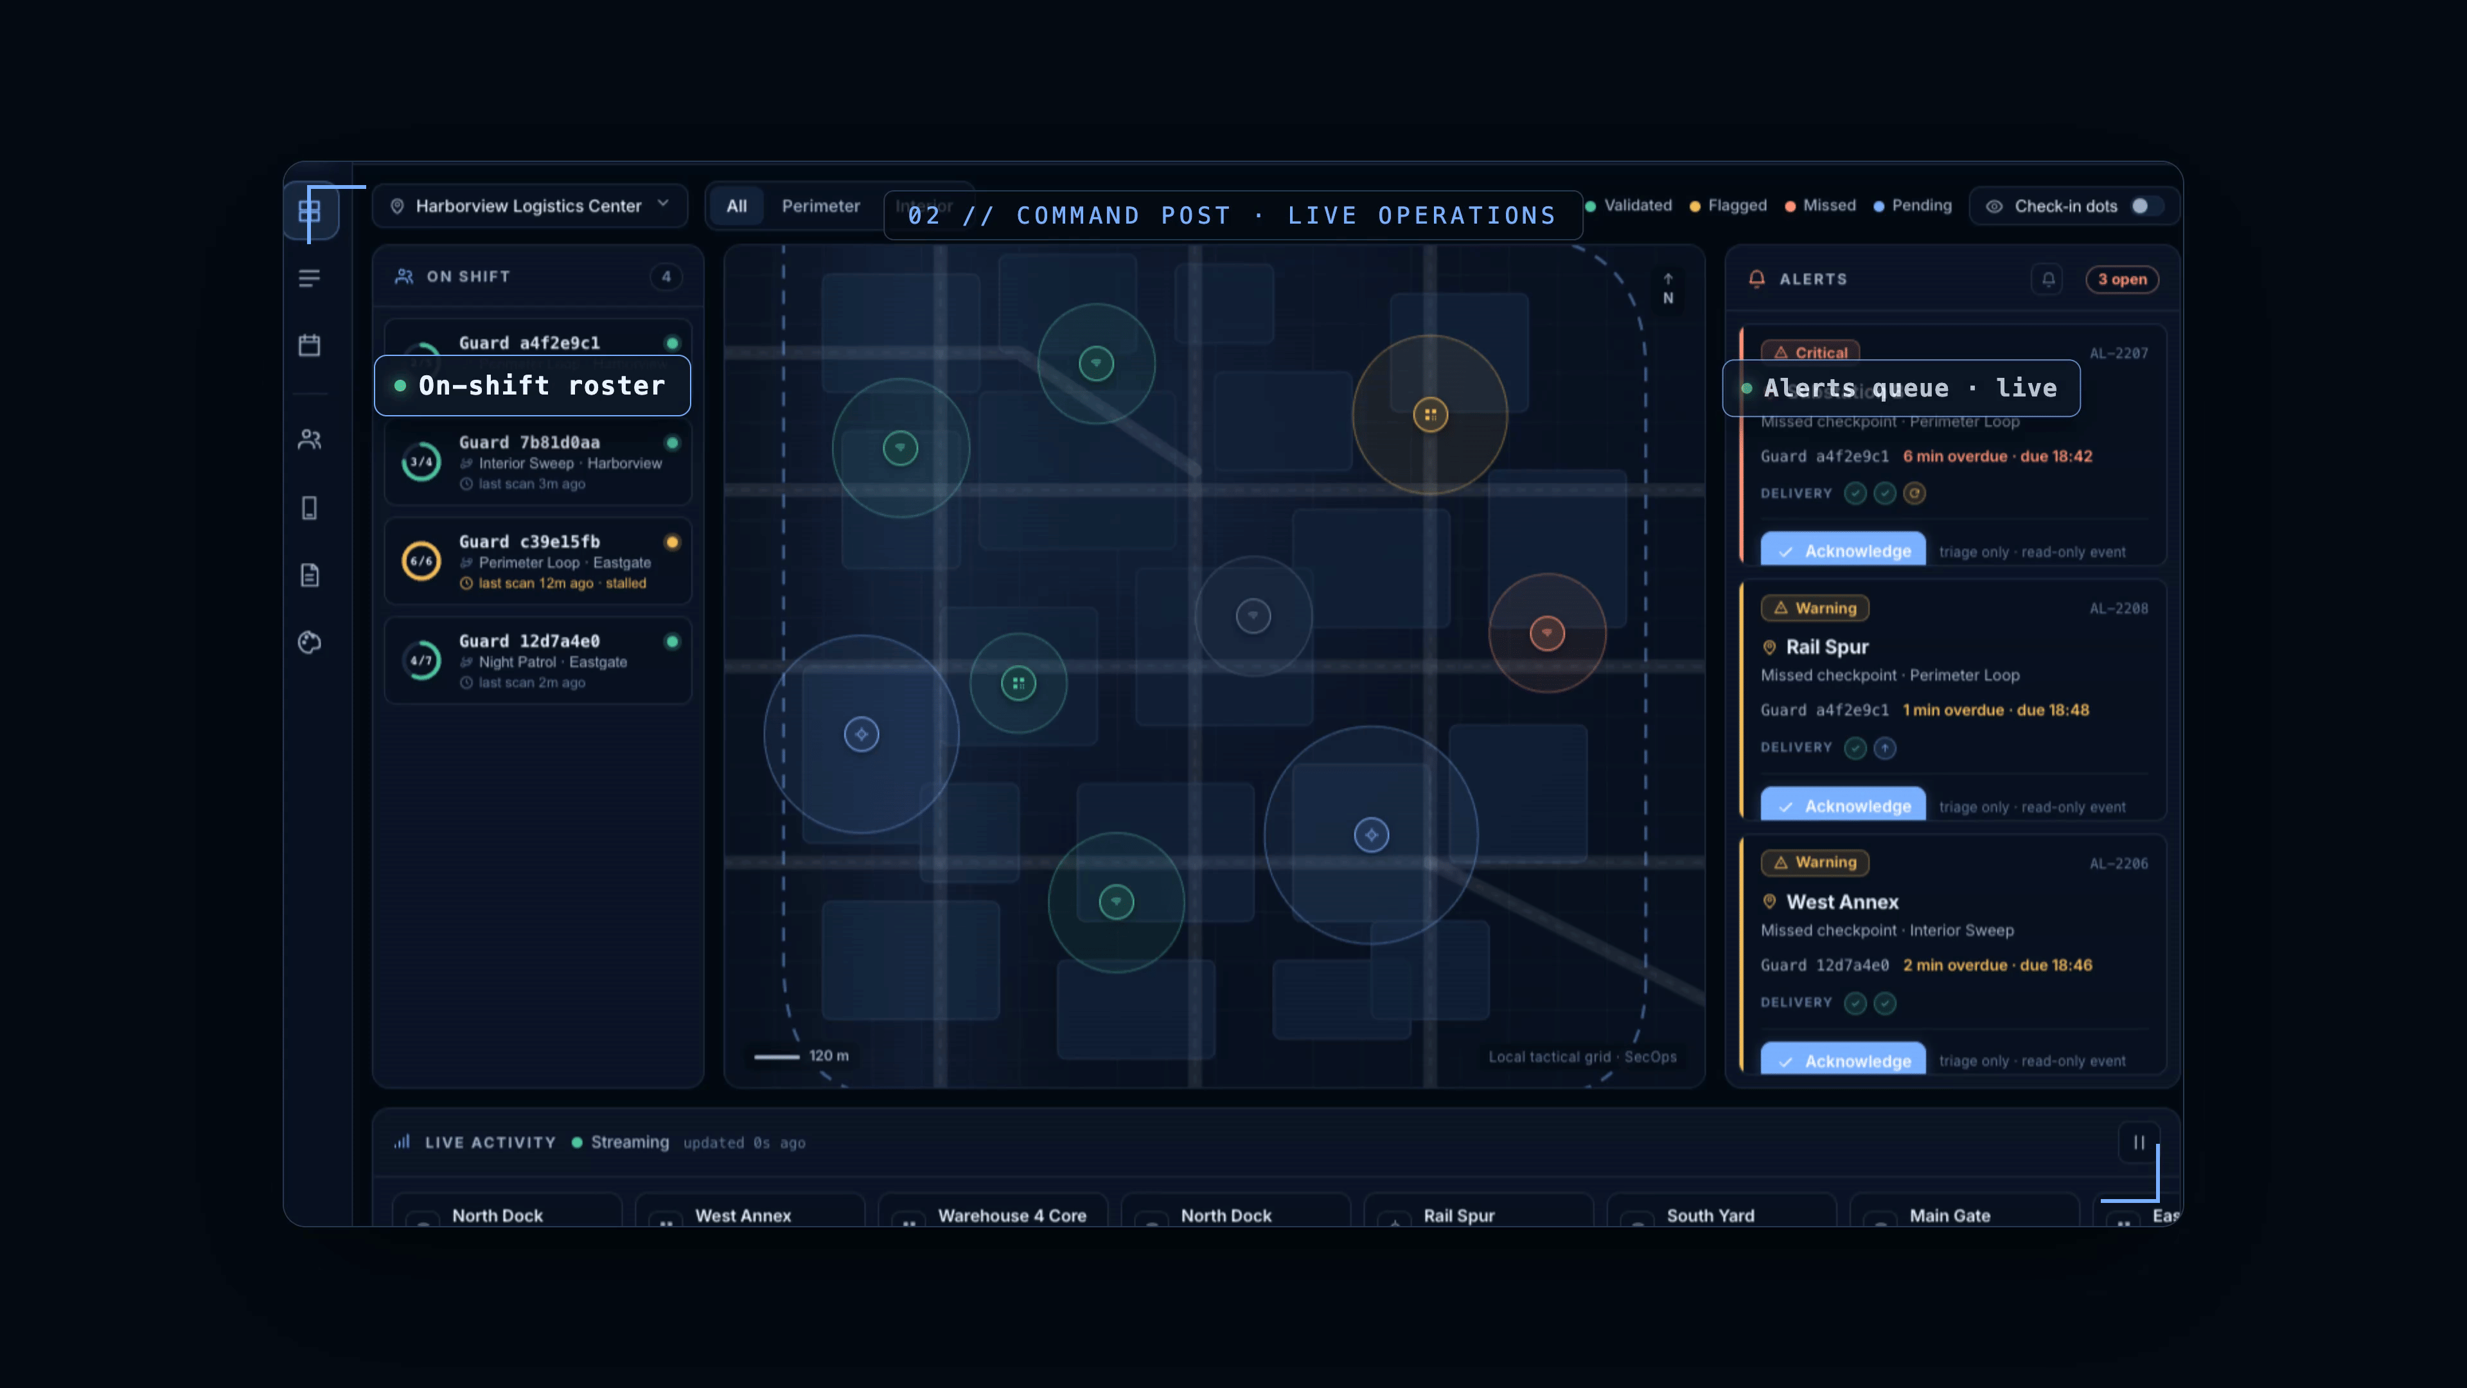Open the mobile device icon in sidebar
2467x1388 pixels.
click(309, 508)
